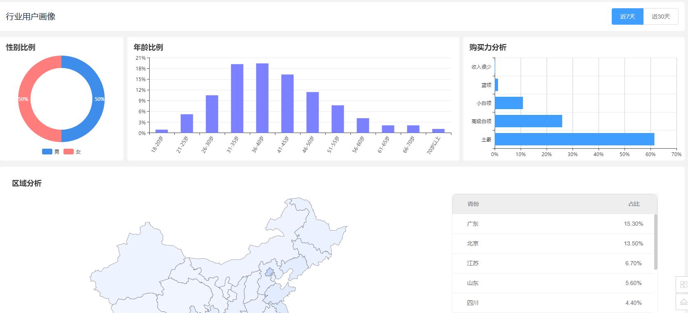Select the 31-35岁 bar in age chart

(x=237, y=98)
